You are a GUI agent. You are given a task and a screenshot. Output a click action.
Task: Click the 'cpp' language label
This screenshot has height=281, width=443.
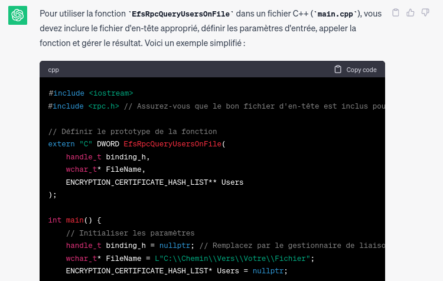tap(53, 70)
